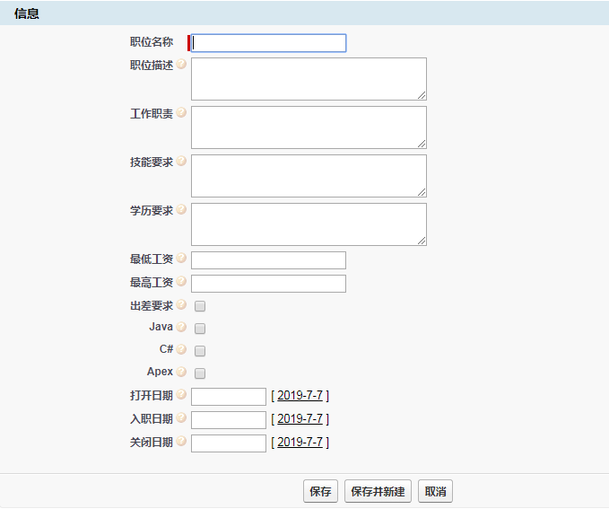Check the Java checkbox
The image size is (609, 509).
pos(200,329)
